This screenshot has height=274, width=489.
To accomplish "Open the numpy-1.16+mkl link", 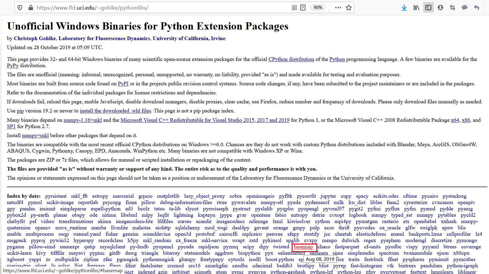I will click(x=82, y=120).
